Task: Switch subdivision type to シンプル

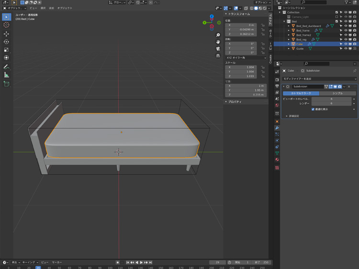Action: pos(337,93)
